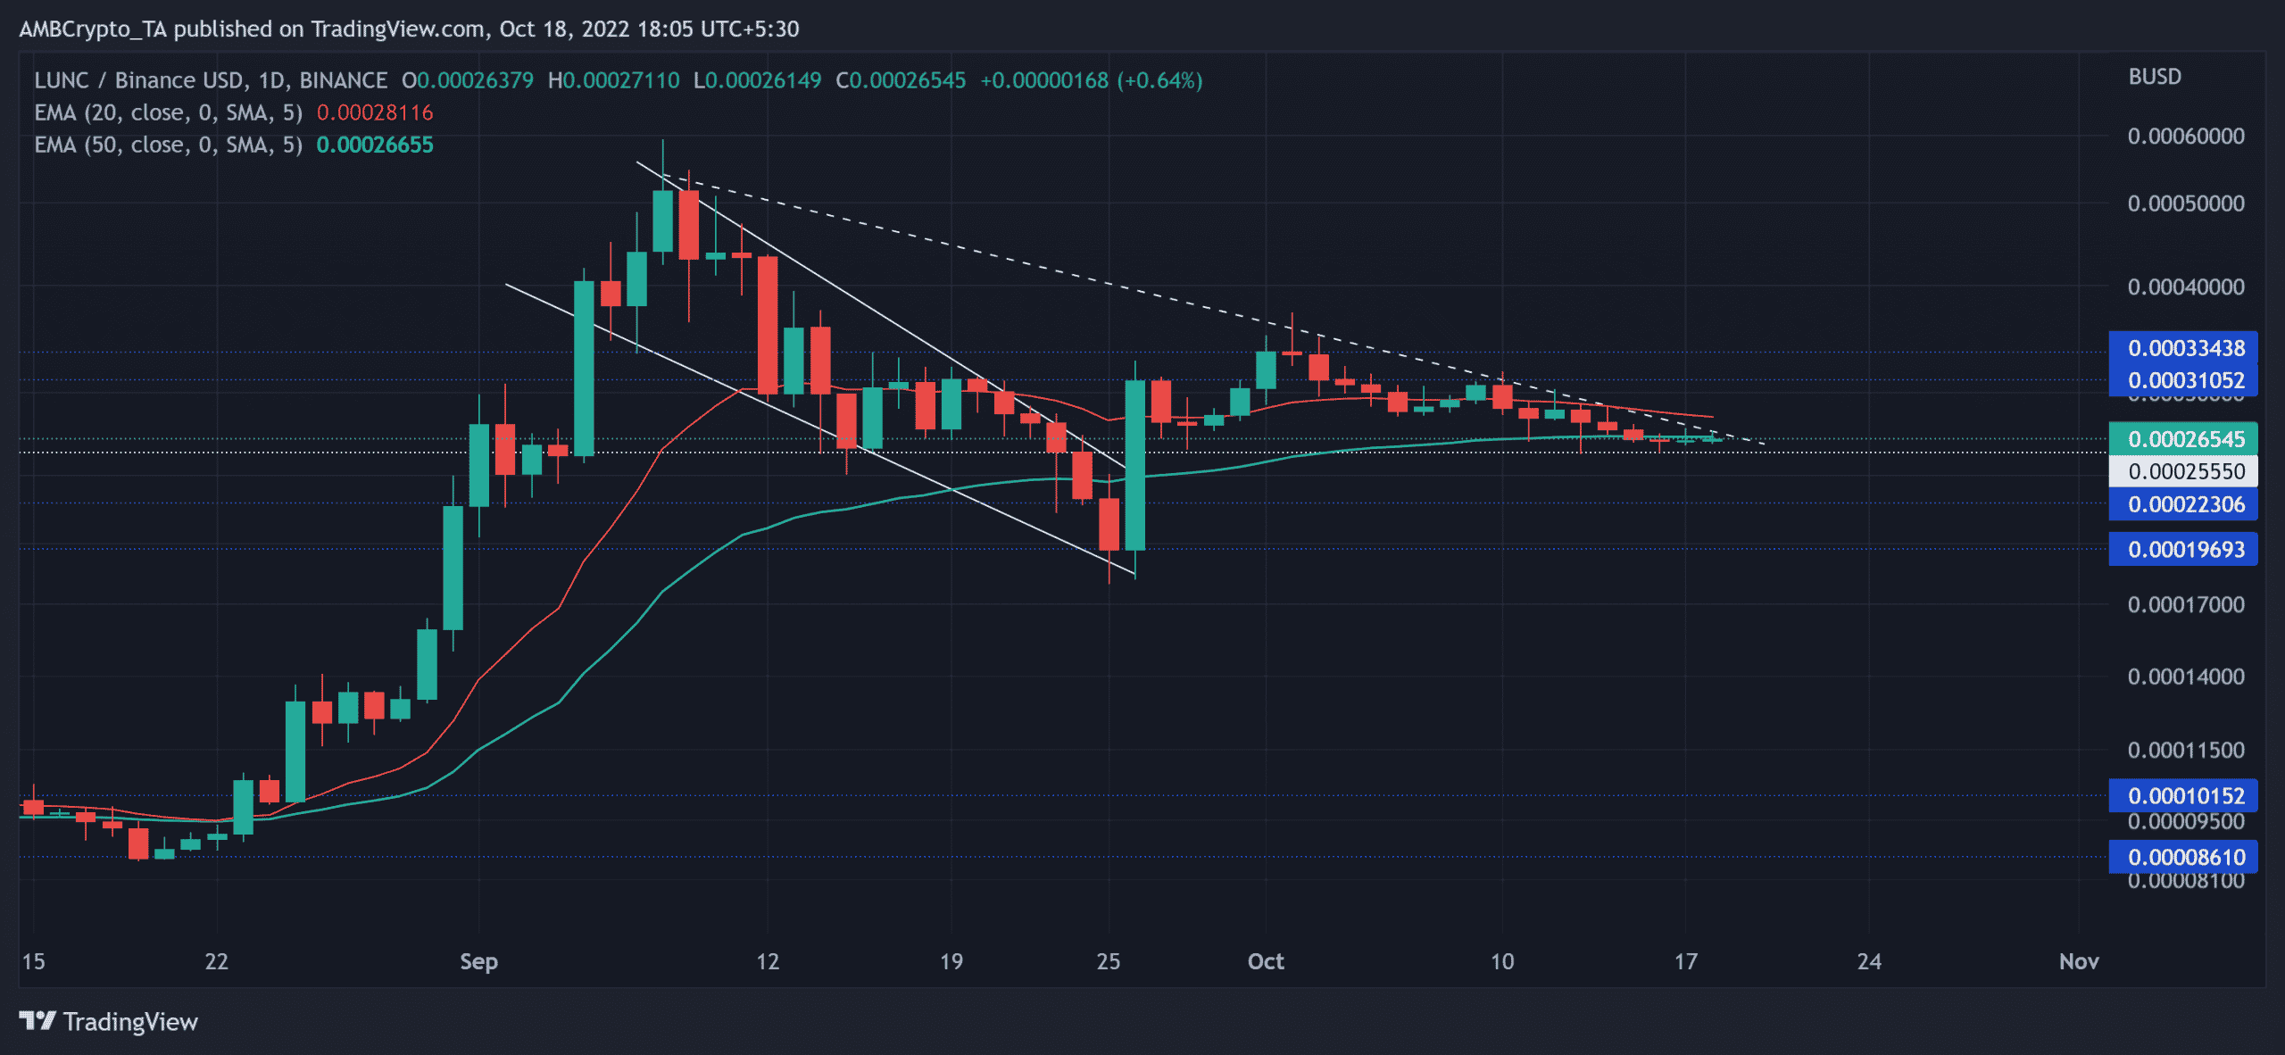The image size is (2285, 1055).
Task: Click the 0.00033438 price level label
Action: tap(2183, 348)
